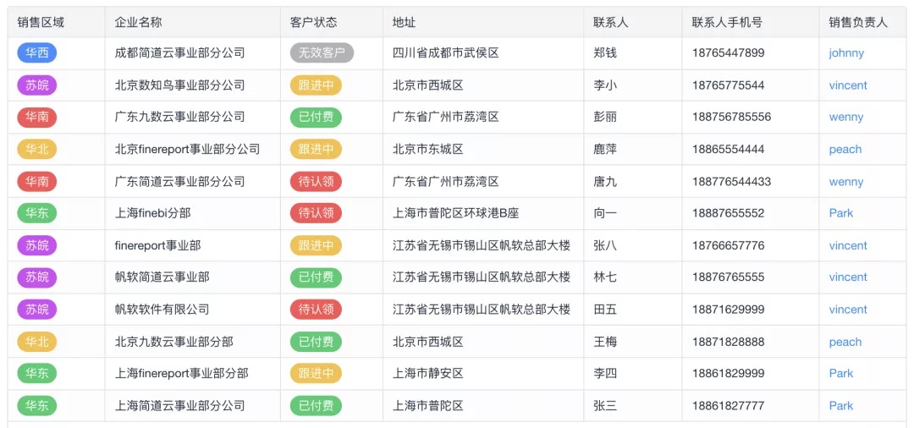Click the 客户状态 column header
This screenshot has height=428, width=914.
pos(313,23)
